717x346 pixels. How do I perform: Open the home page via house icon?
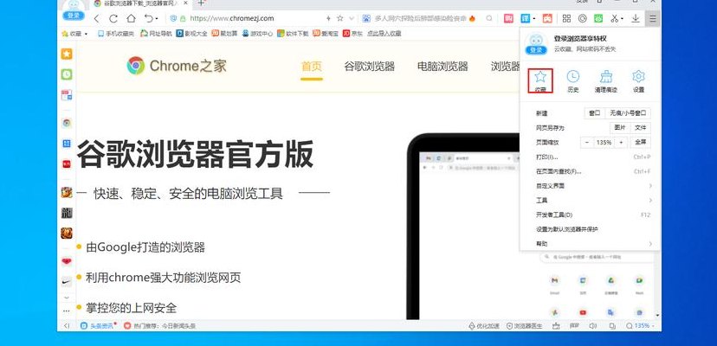(x=132, y=19)
